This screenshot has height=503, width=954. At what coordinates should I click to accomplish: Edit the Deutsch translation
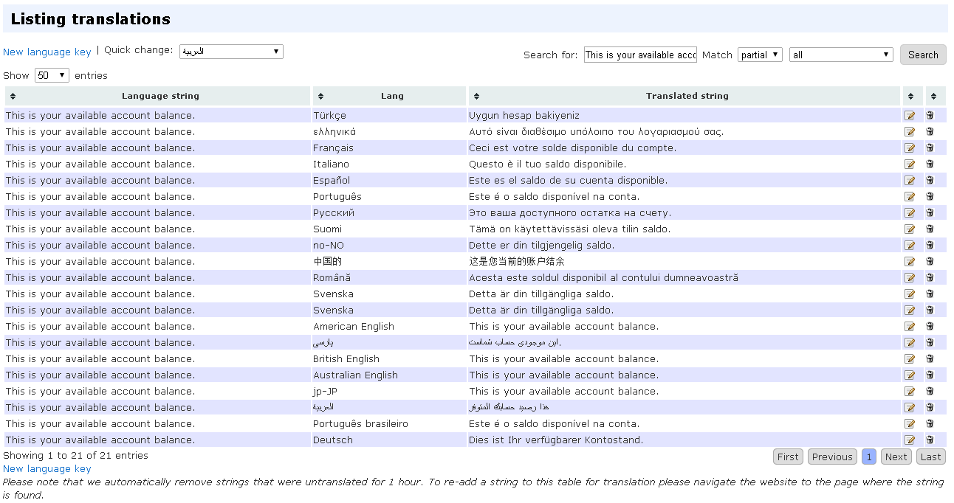pos(910,440)
